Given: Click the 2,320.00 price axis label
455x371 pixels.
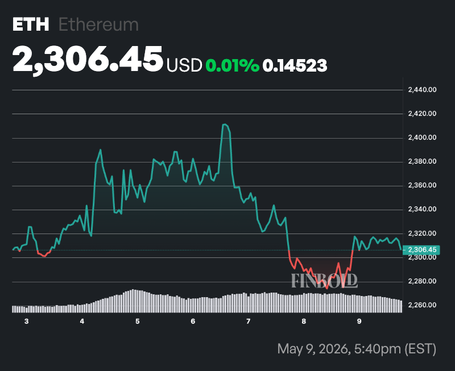Looking at the screenshot, I should (422, 234).
